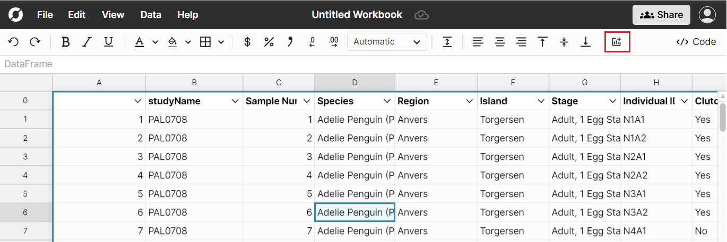Image resolution: width=727 pixels, height=242 pixels.
Task: Open the View menu
Action: pyautogui.click(x=112, y=15)
